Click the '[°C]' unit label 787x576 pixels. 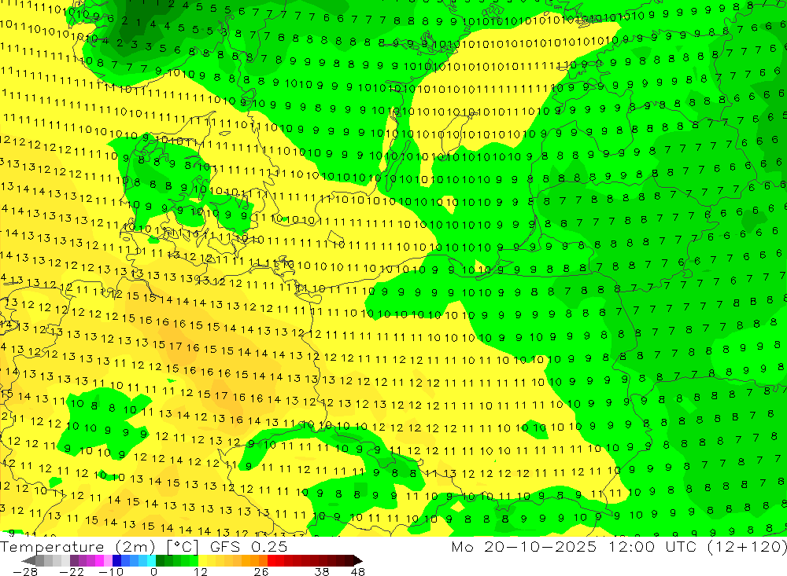click(183, 547)
